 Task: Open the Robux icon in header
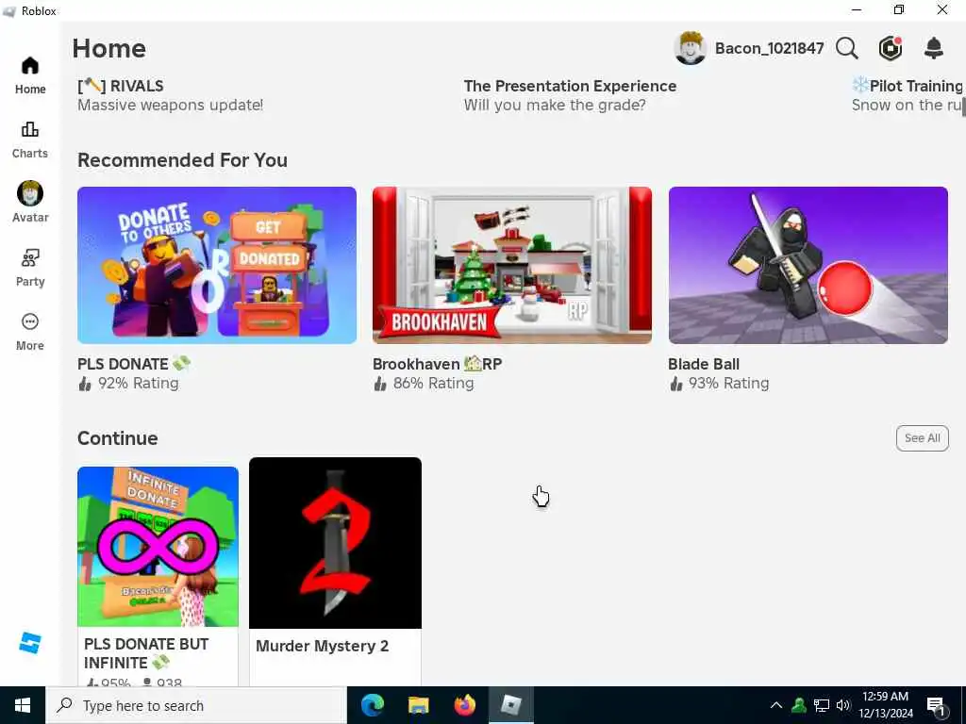click(x=891, y=48)
